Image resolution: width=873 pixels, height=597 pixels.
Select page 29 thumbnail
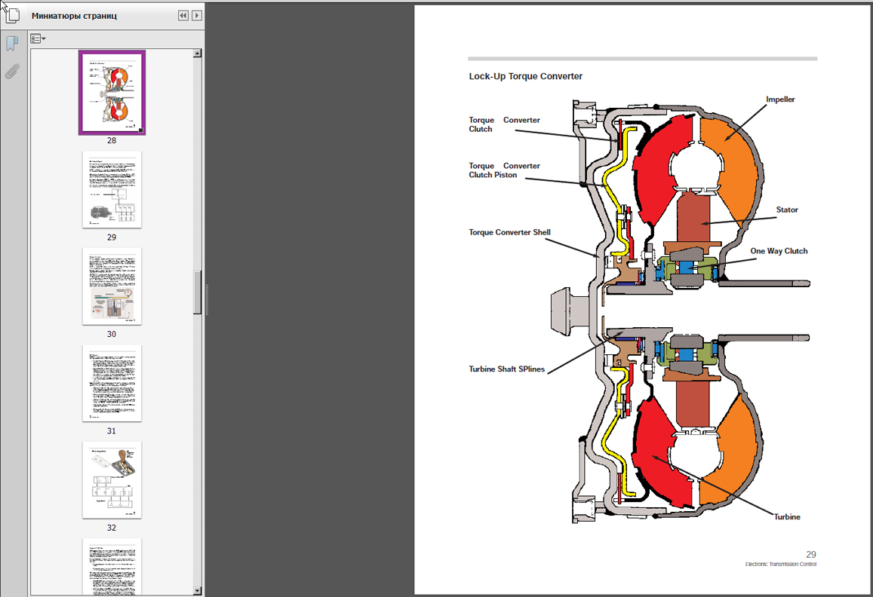click(112, 189)
